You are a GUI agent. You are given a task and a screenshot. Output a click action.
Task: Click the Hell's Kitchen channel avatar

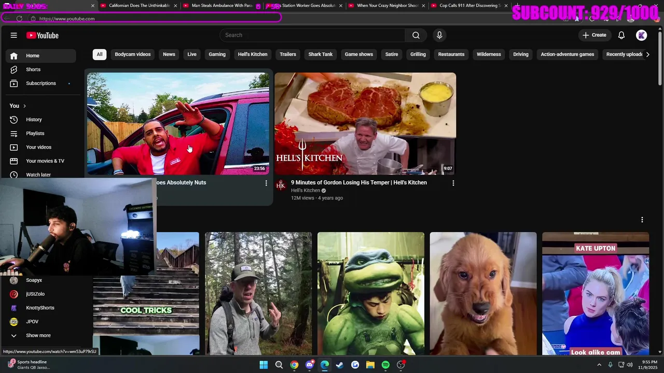[x=281, y=185]
